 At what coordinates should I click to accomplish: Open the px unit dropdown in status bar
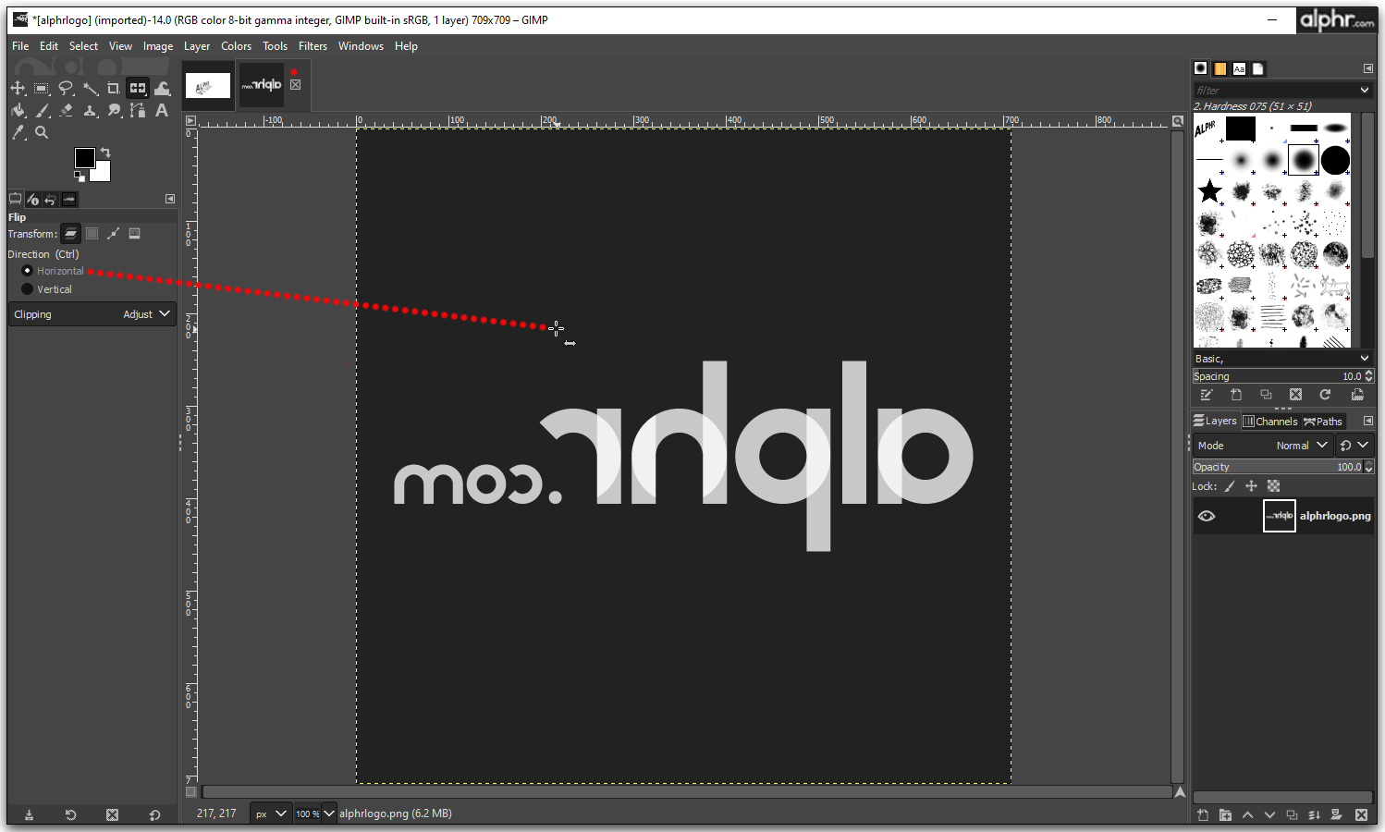(x=271, y=814)
